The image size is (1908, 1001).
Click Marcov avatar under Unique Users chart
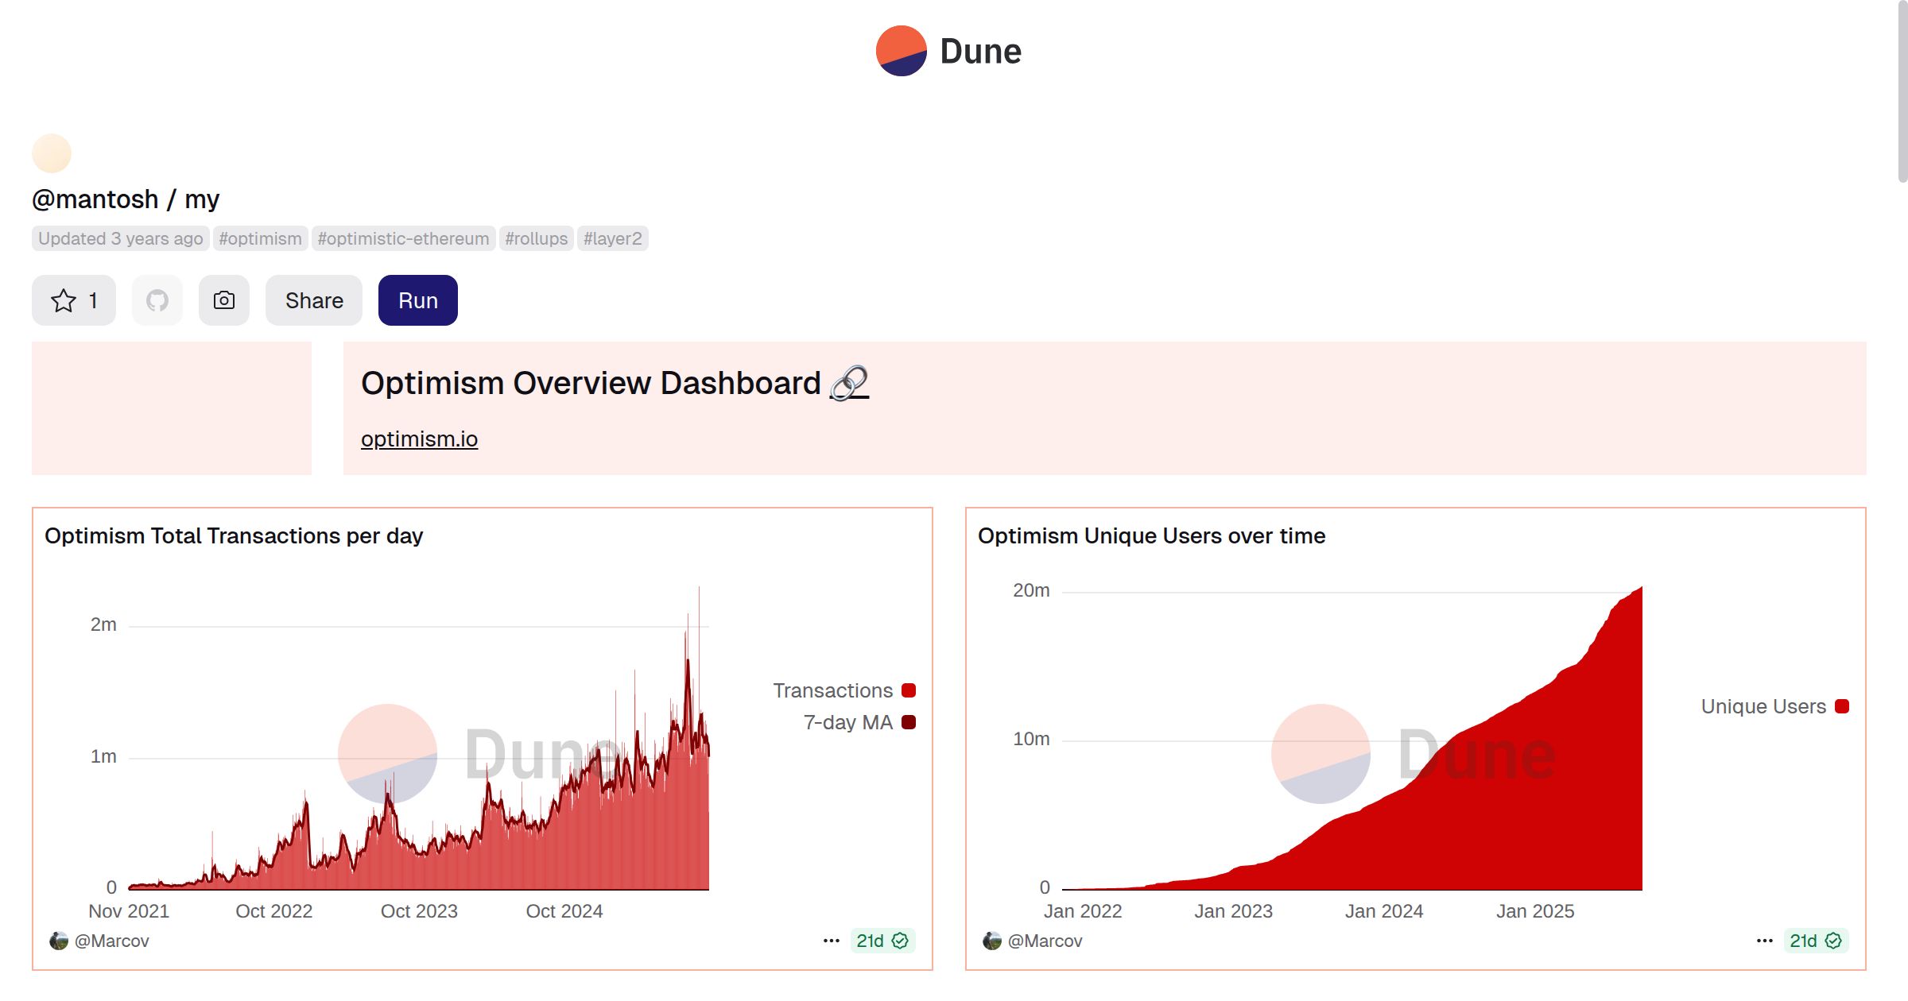(992, 941)
